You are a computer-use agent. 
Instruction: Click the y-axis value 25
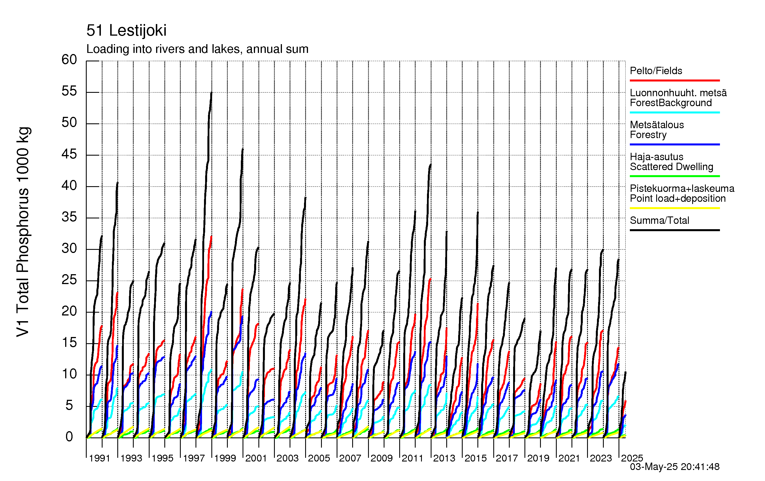[x=69, y=280]
